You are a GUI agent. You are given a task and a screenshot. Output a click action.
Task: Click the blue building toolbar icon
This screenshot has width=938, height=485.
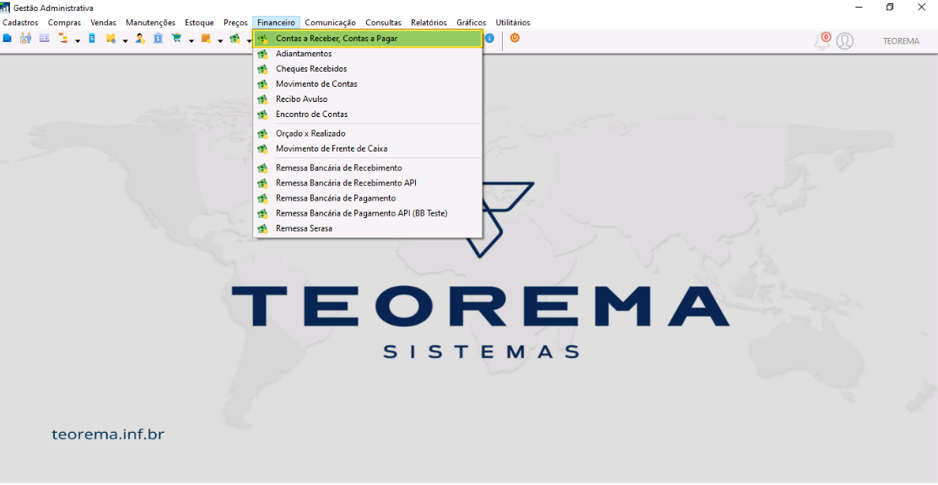(x=8, y=38)
